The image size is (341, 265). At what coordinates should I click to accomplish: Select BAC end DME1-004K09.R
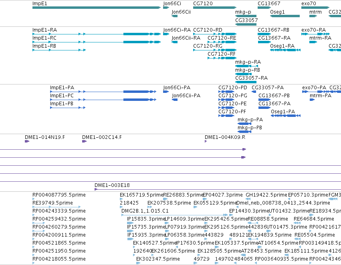[x=206, y=141]
